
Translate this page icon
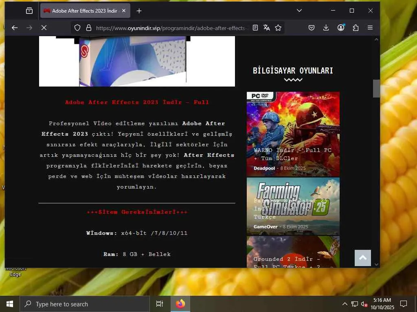[x=266, y=28]
